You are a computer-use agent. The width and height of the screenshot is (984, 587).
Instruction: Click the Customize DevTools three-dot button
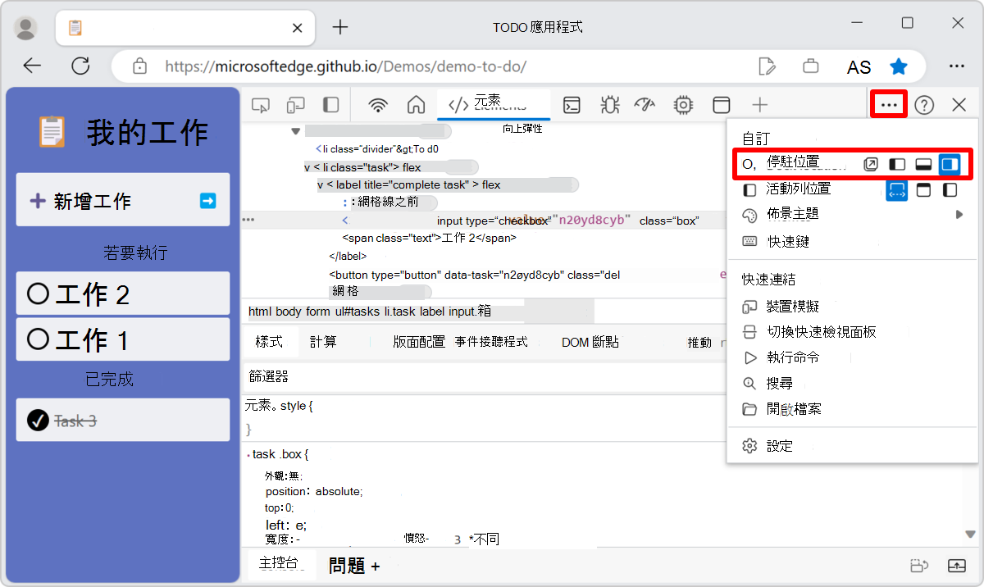(x=890, y=105)
